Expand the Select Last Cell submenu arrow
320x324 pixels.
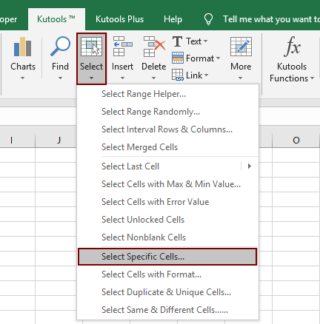coord(250,166)
